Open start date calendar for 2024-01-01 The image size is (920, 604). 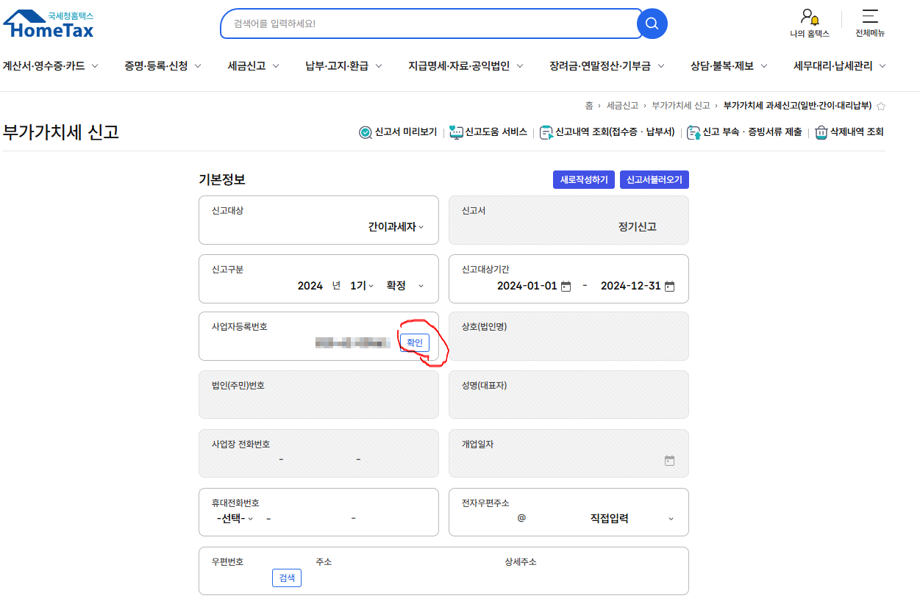565,287
